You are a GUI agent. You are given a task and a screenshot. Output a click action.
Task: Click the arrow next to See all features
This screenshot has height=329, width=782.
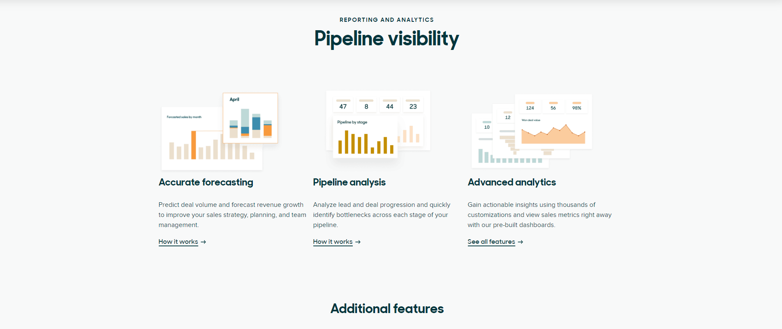tap(520, 242)
